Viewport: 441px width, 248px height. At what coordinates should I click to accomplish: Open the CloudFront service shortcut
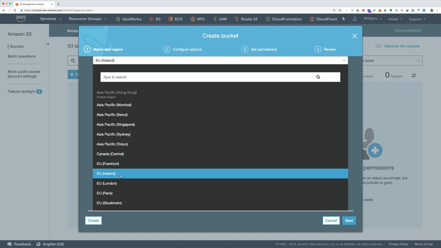[x=323, y=19]
